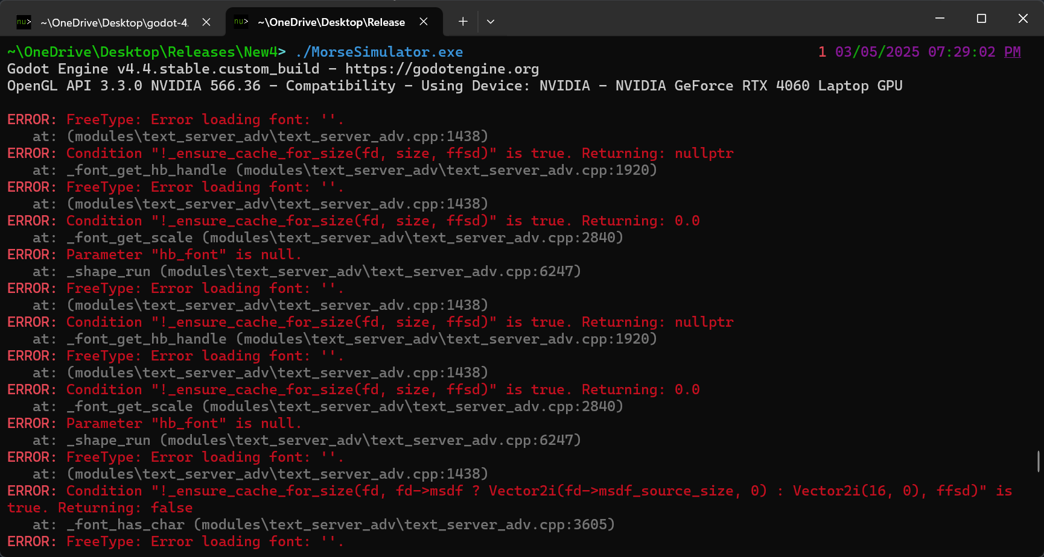
Task: Close the terminal window
Action: pos(1023,19)
